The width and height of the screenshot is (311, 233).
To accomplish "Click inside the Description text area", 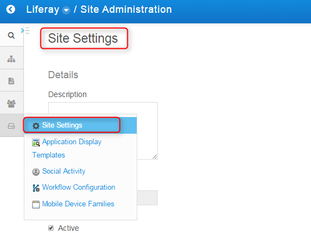I will click(103, 108).
